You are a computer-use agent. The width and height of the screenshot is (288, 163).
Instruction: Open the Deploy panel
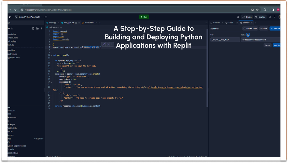[260, 17]
